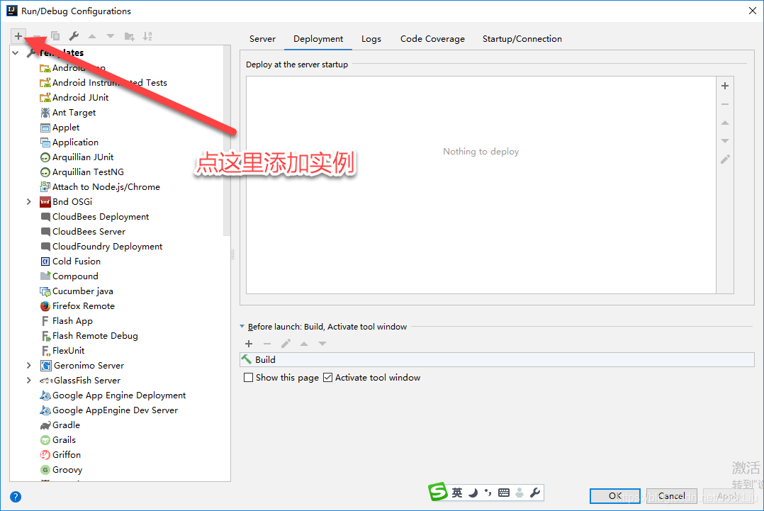Click the Move Down arrow in configurations toolbar
Viewport: 764px width, 511px height.
pos(111,36)
